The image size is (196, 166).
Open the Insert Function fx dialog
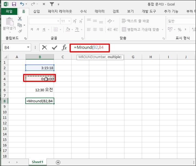64,48
